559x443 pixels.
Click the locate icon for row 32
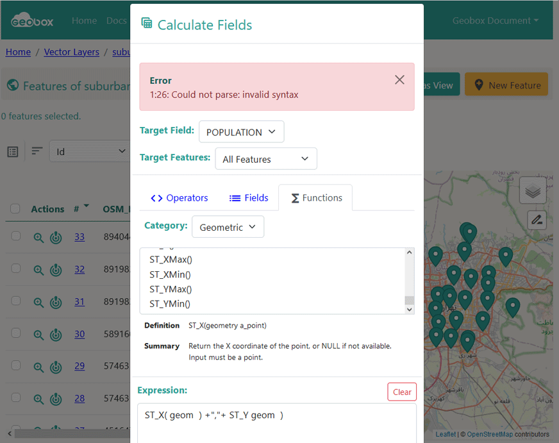click(x=56, y=270)
